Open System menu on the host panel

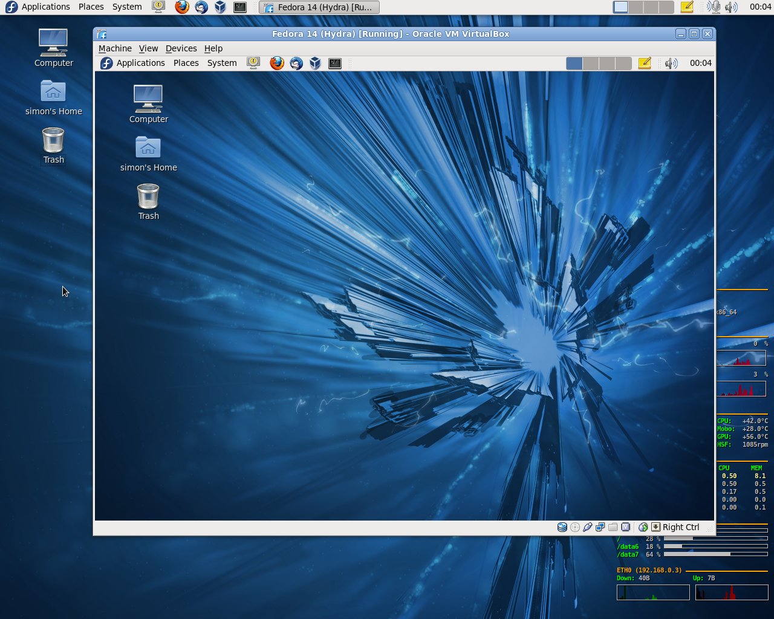(x=127, y=7)
